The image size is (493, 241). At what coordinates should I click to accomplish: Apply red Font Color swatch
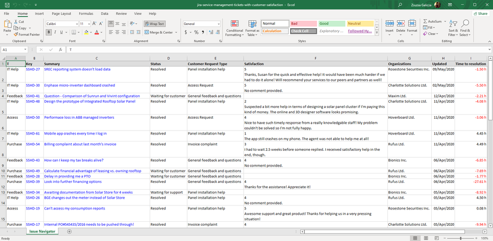click(x=97, y=33)
